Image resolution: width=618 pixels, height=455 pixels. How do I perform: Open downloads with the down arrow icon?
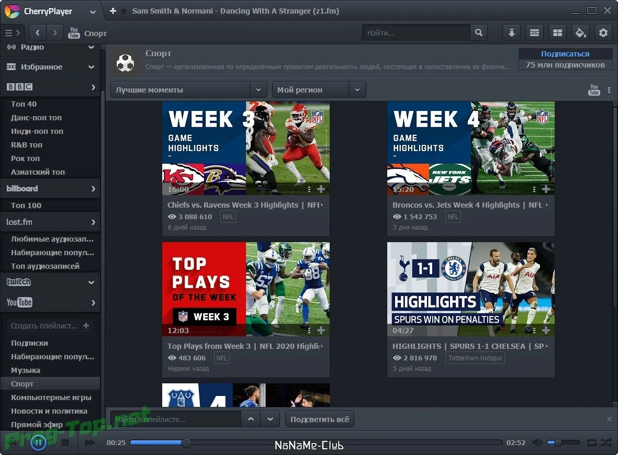coord(511,33)
